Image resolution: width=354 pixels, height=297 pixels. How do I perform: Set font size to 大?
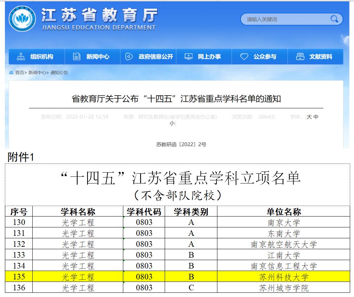(309, 117)
